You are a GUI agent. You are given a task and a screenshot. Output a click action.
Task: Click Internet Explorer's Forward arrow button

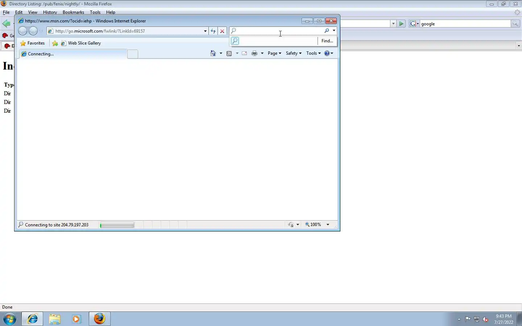[33, 31]
